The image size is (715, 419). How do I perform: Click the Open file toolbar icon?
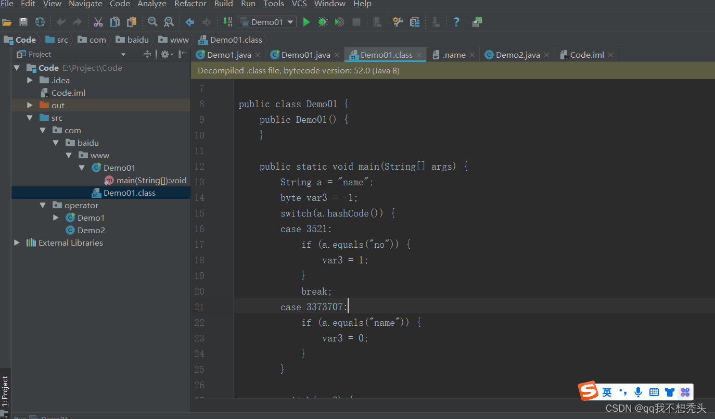click(x=7, y=22)
